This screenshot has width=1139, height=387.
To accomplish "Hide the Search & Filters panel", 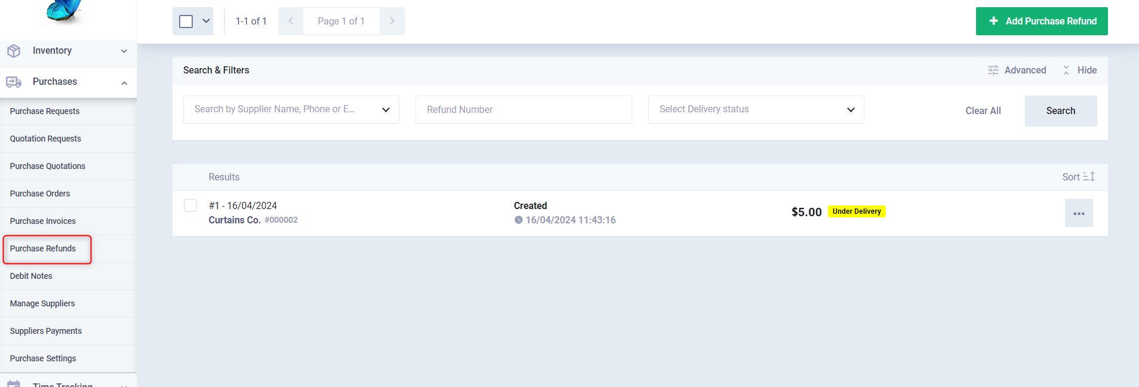I will tap(1079, 70).
